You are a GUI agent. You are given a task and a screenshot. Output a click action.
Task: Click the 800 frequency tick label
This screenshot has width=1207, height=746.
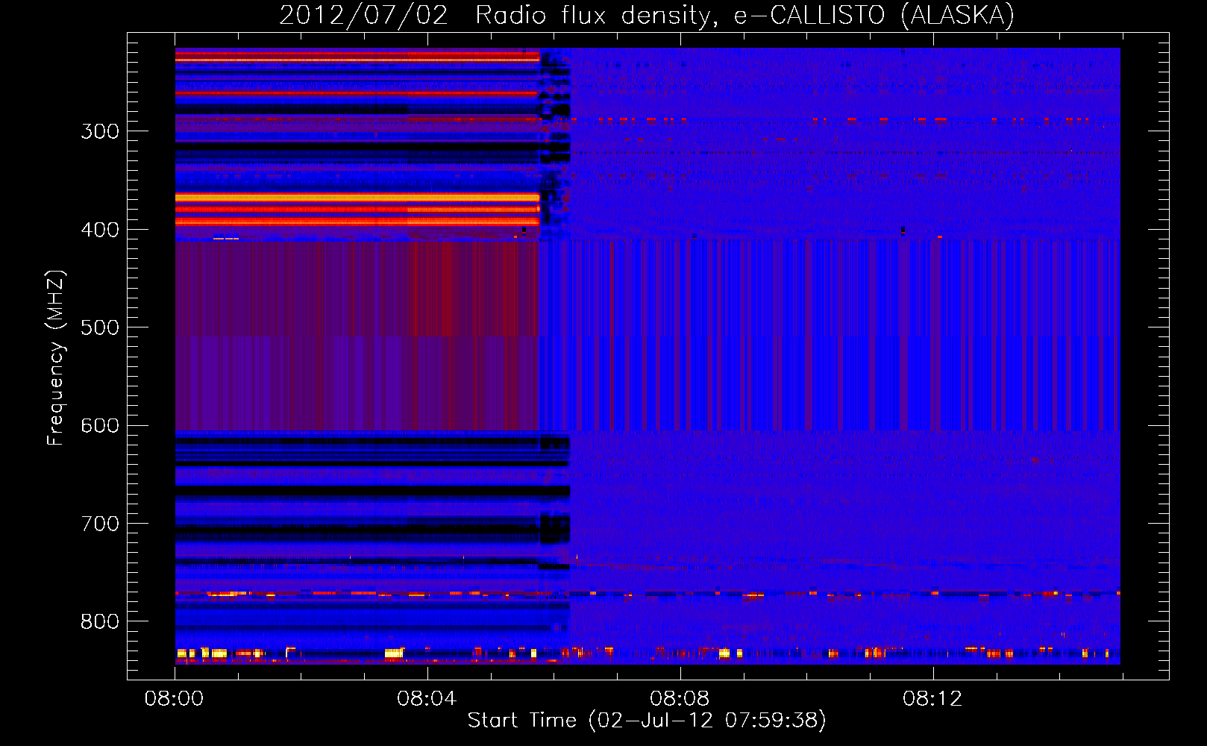100,622
